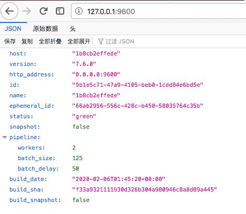Select the workers key

pyautogui.click(x=31, y=148)
